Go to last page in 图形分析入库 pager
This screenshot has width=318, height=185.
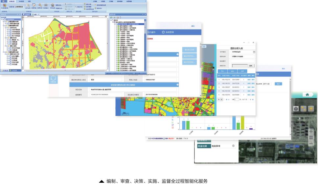(253, 100)
